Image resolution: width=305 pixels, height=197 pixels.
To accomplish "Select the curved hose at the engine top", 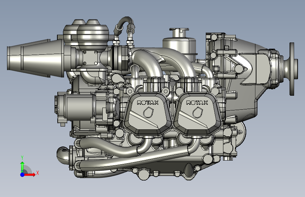I will 124,25.
